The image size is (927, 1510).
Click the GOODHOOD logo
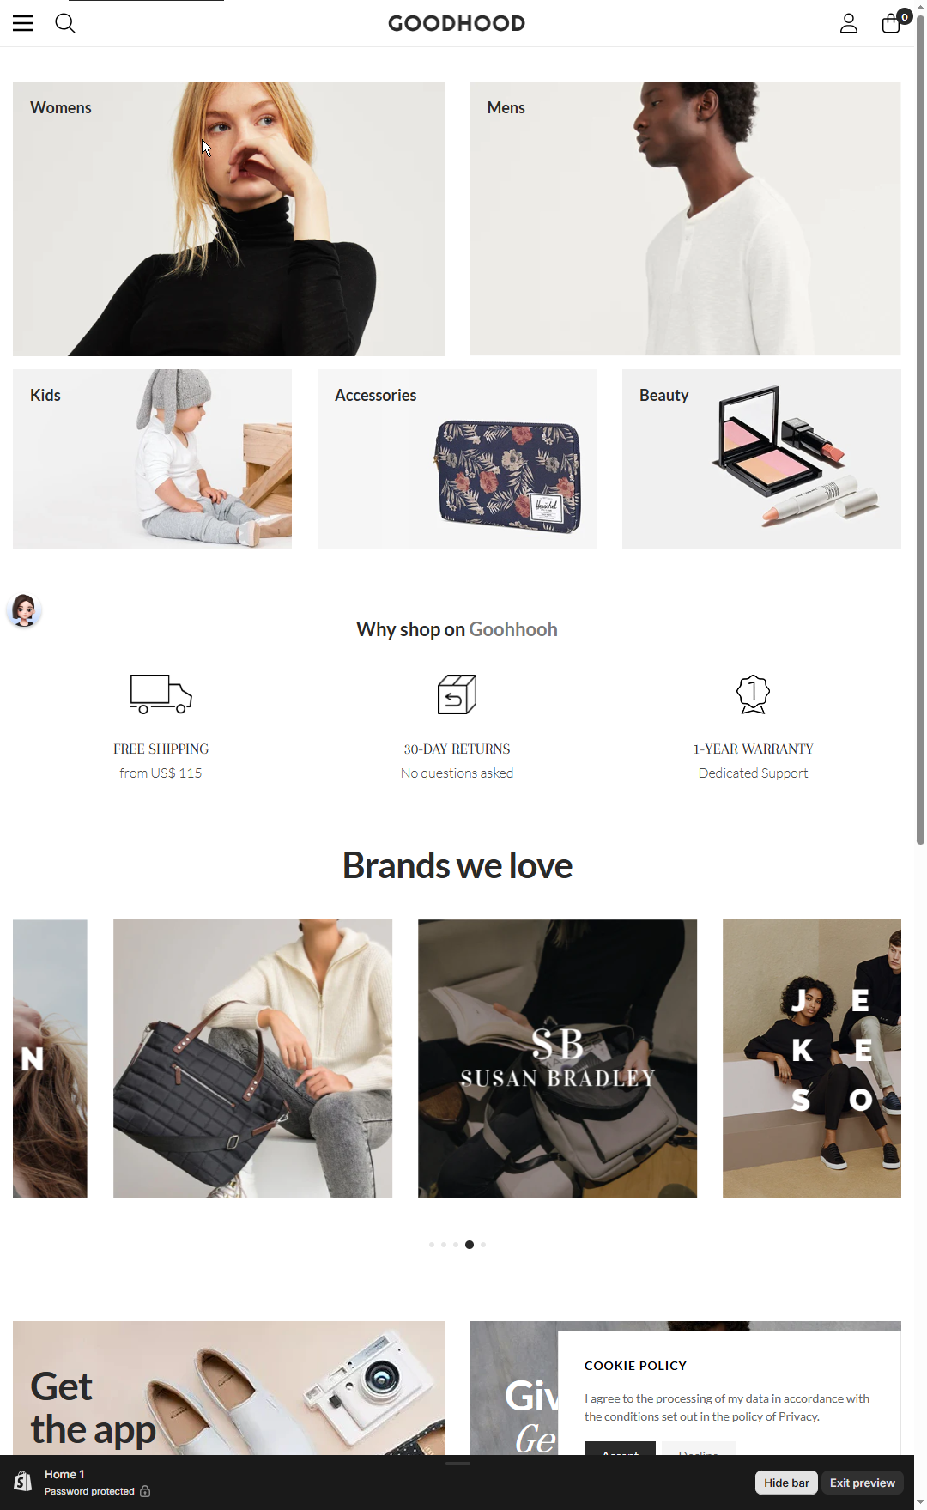click(457, 23)
